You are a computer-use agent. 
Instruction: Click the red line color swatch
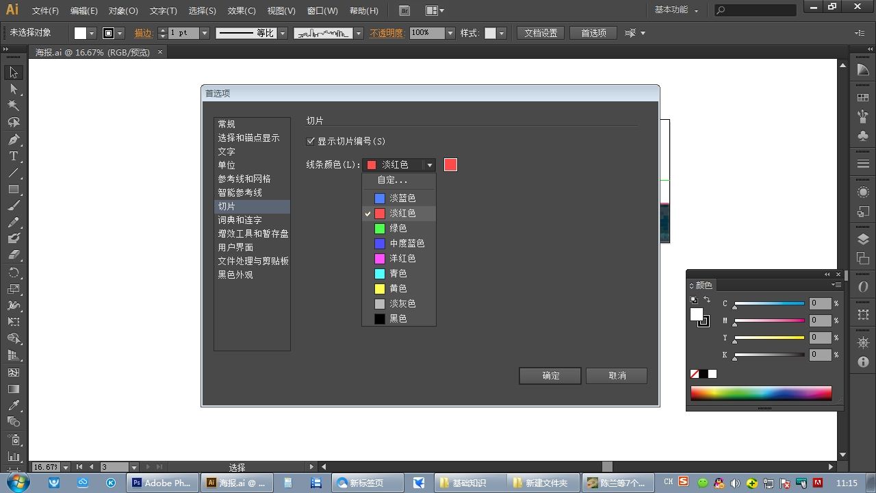coord(450,164)
